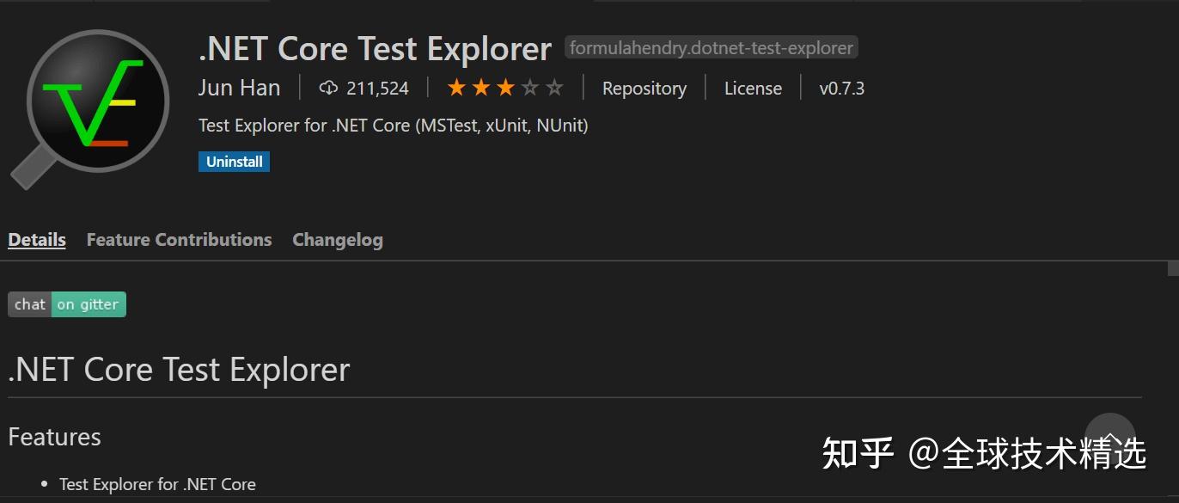Click the third filled star
The width and height of the screenshot is (1179, 503).
pyautogui.click(x=504, y=87)
